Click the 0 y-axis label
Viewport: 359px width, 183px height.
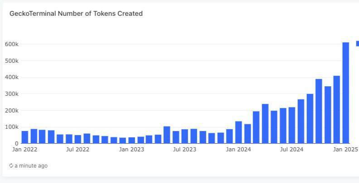tap(16, 144)
